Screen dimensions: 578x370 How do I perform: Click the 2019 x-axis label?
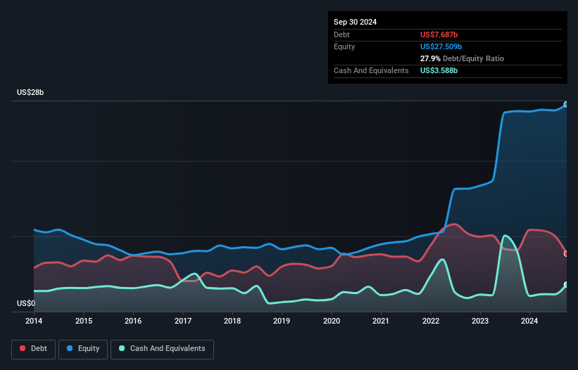(x=282, y=321)
